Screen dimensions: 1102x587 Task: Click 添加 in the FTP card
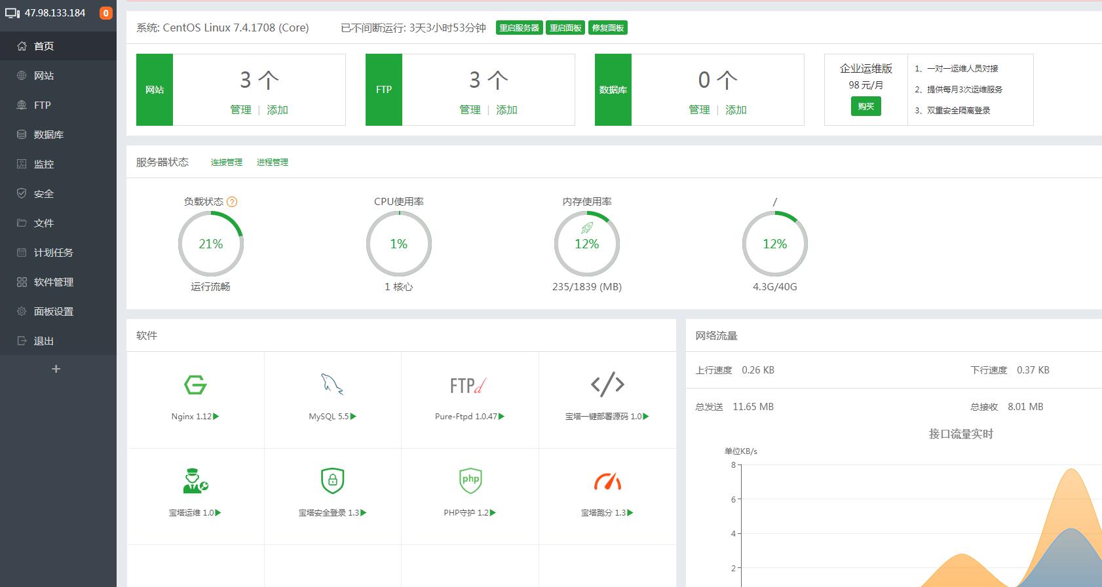[506, 110]
